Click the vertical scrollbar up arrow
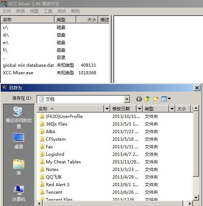203x206 pixels. pos(196,108)
